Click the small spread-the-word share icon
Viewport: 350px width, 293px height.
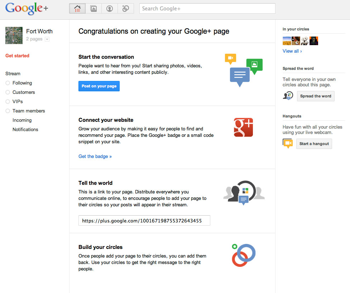[288, 96]
